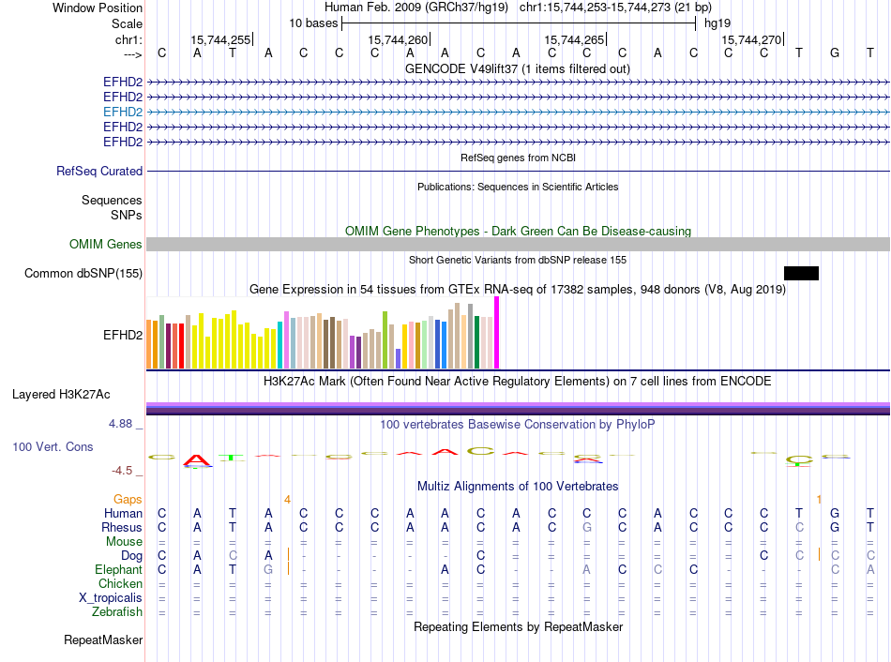This screenshot has height=662, width=891.
Task: Click the base direction arrow beside the sequence
Action: [131, 54]
